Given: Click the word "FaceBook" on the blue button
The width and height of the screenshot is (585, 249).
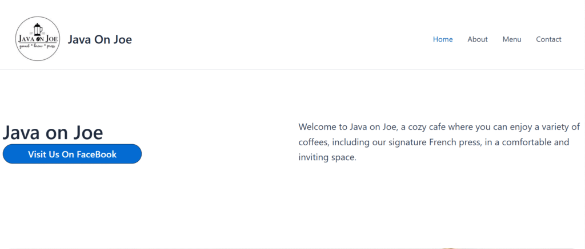Looking at the screenshot, I should pyautogui.click(x=96, y=154).
